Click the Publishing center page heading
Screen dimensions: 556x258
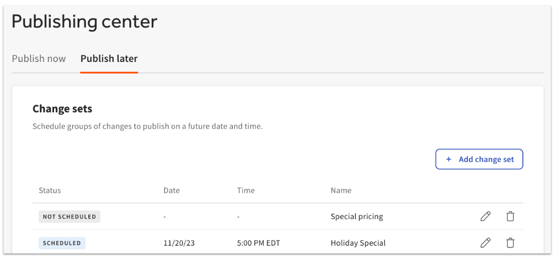[84, 22]
